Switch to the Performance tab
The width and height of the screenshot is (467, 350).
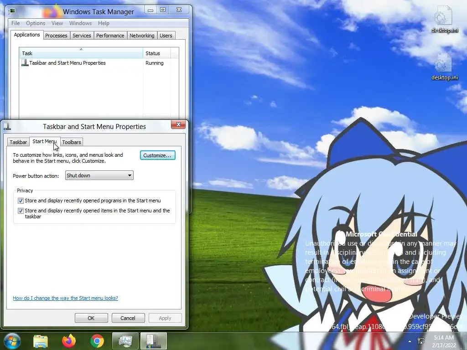110,36
